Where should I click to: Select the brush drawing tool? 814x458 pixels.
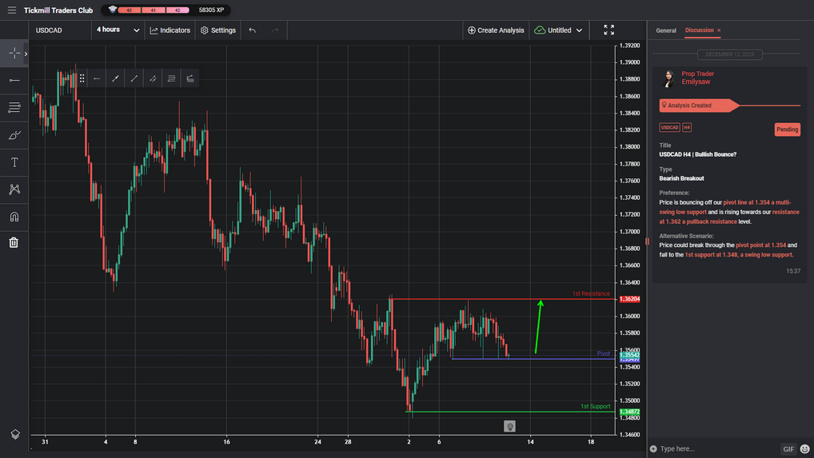[x=14, y=135]
